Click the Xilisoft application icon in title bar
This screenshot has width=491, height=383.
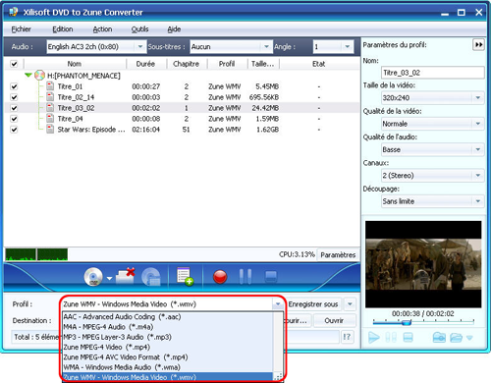(13, 12)
